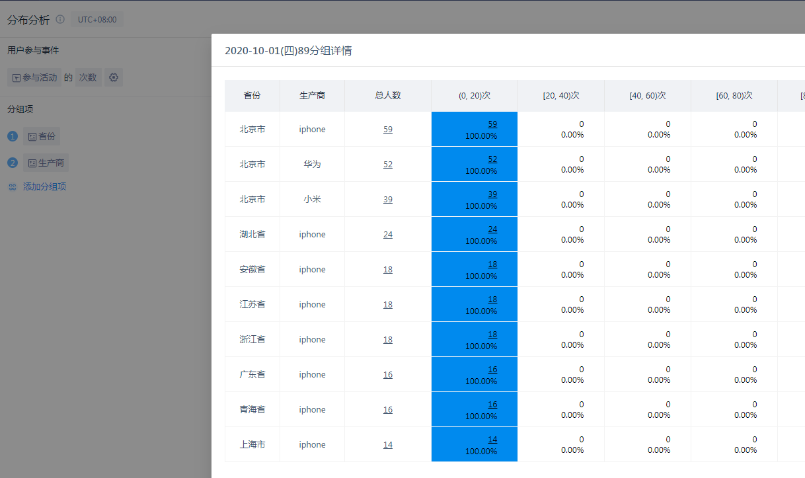This screenshot has width=805, height=478.
Task: Click the info icon beside 分布分析
Action: (x=60, y=20)
